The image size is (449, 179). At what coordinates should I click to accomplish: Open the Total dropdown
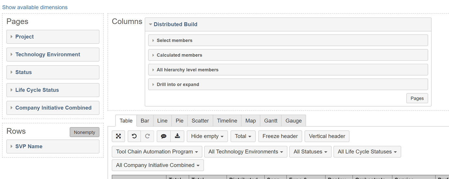pos(243,136)
